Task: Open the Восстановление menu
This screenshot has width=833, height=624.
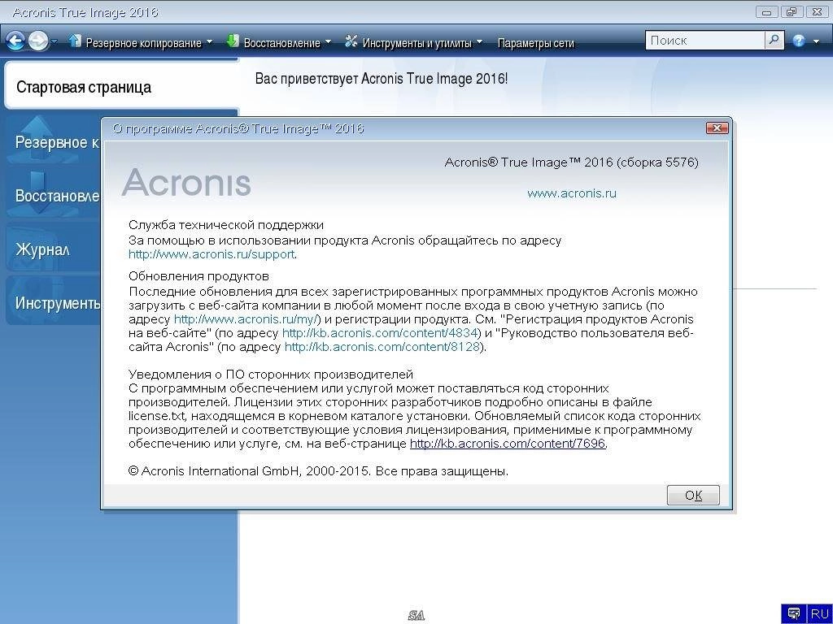Action: pyautogui.click(x=281, y=42)
